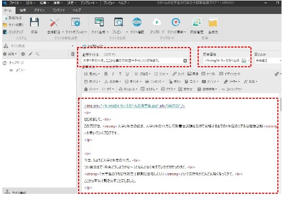This screenshot has width=282, height=197.
Task: Expand the サイト生成 dropdown arrow
Action: coord(108,32)
